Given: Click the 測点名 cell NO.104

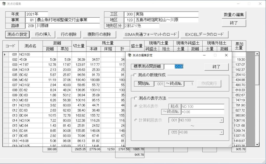Looking at the screenshot, I should point(31,120).
